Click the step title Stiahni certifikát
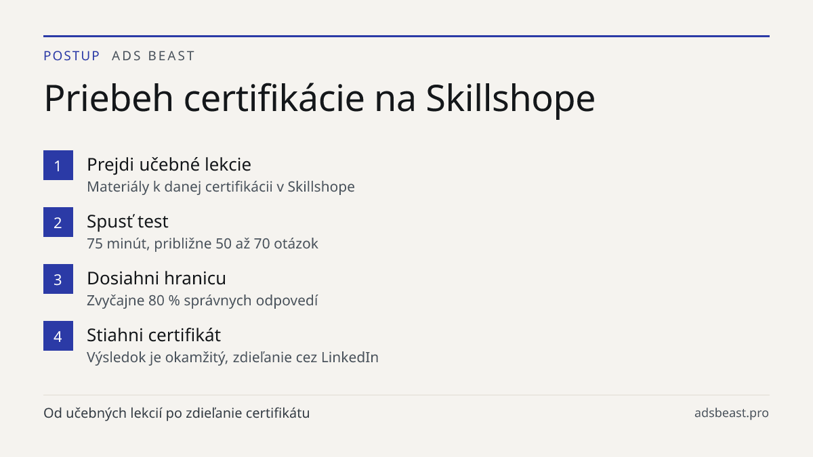Image resolution: width=813 pixels, height=457 pixels. click(x=154, y=335)
